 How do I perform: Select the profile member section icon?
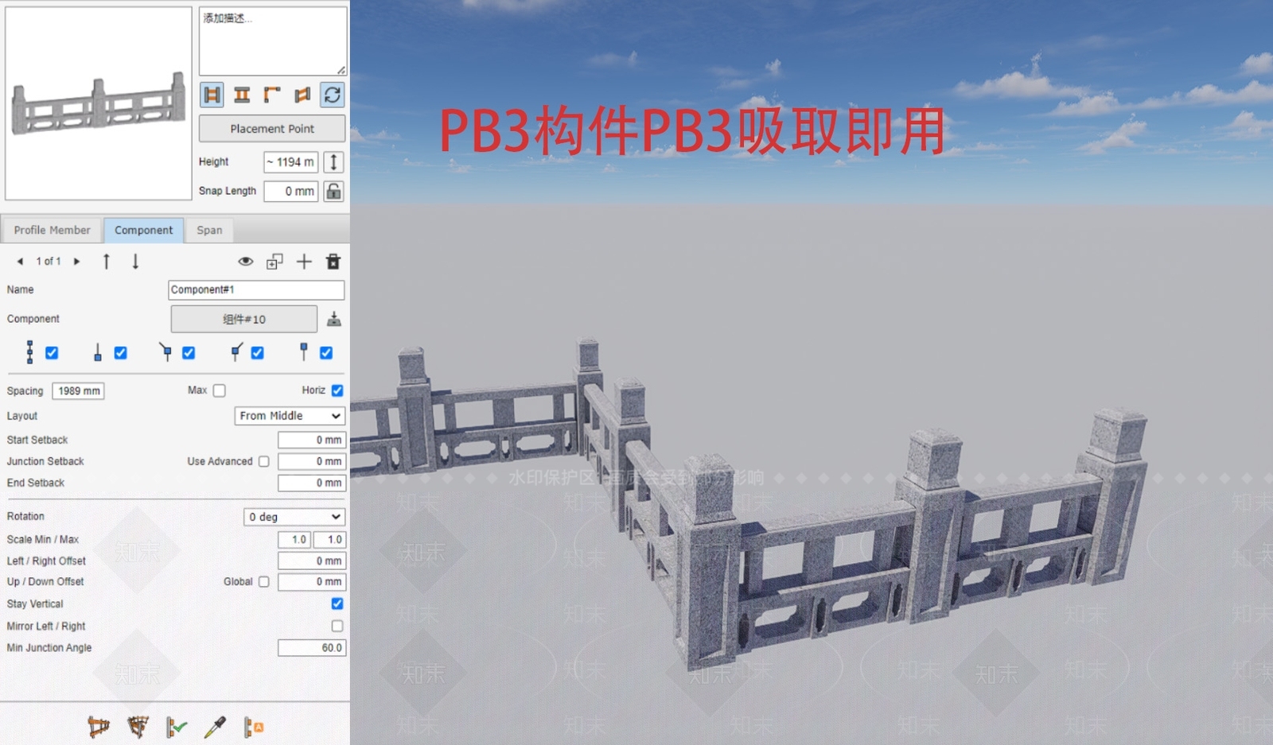242,95
